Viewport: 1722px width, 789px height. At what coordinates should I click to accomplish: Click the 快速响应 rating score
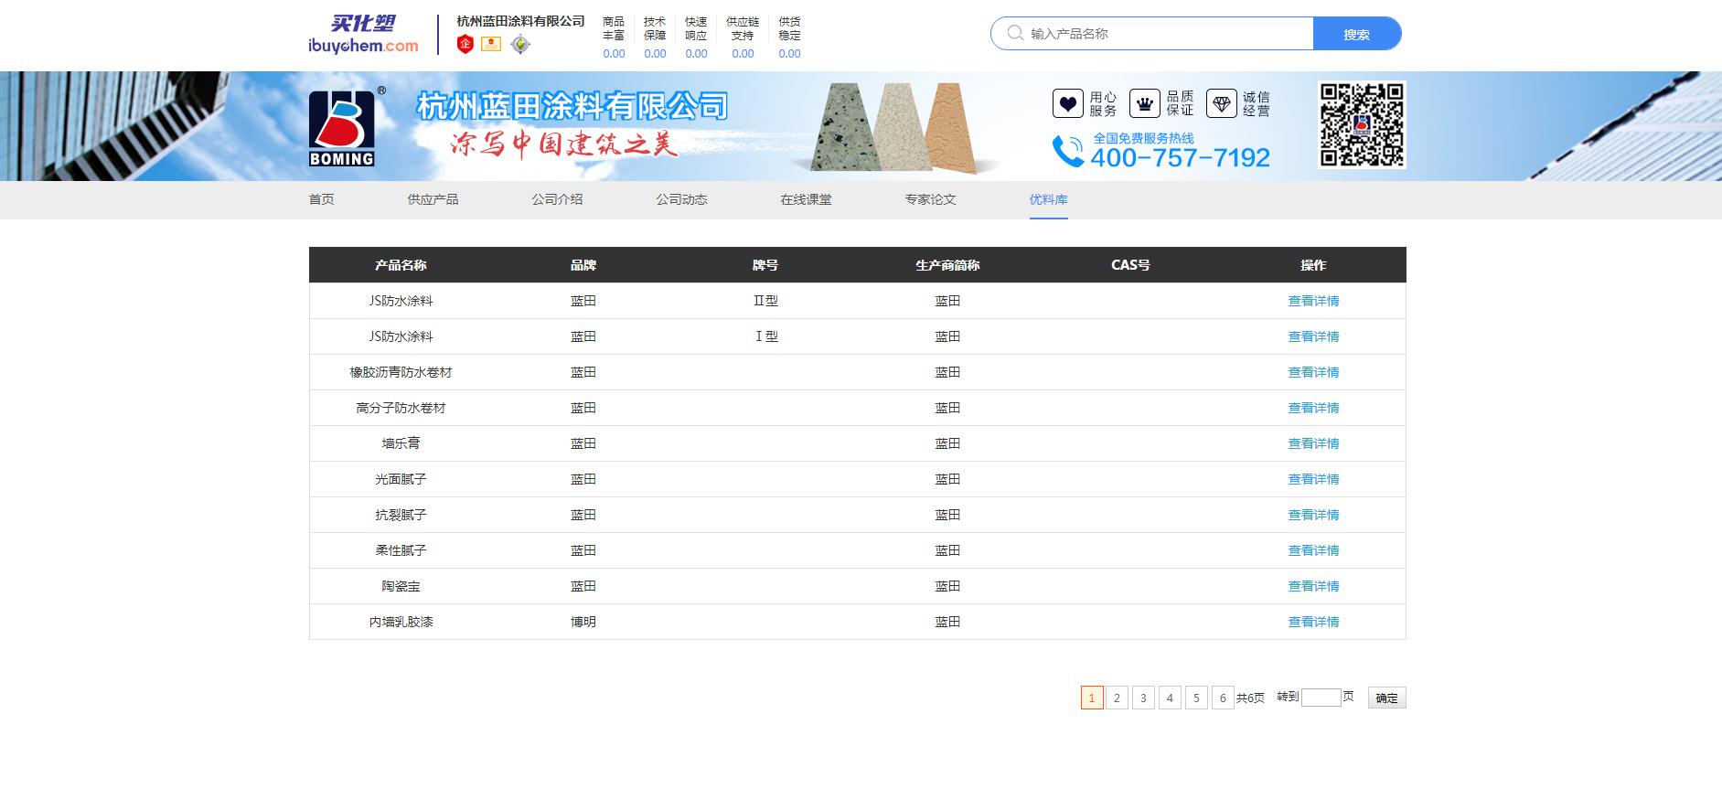click(696, 54)
